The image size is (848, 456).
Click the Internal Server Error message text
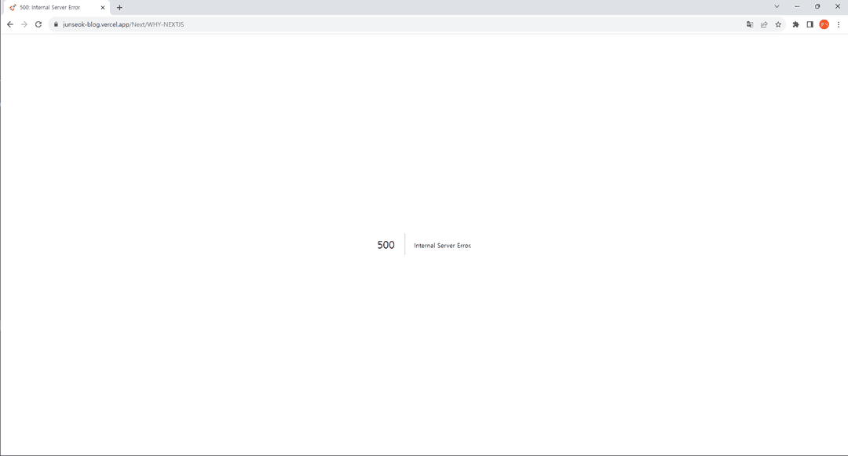[442, 246]
